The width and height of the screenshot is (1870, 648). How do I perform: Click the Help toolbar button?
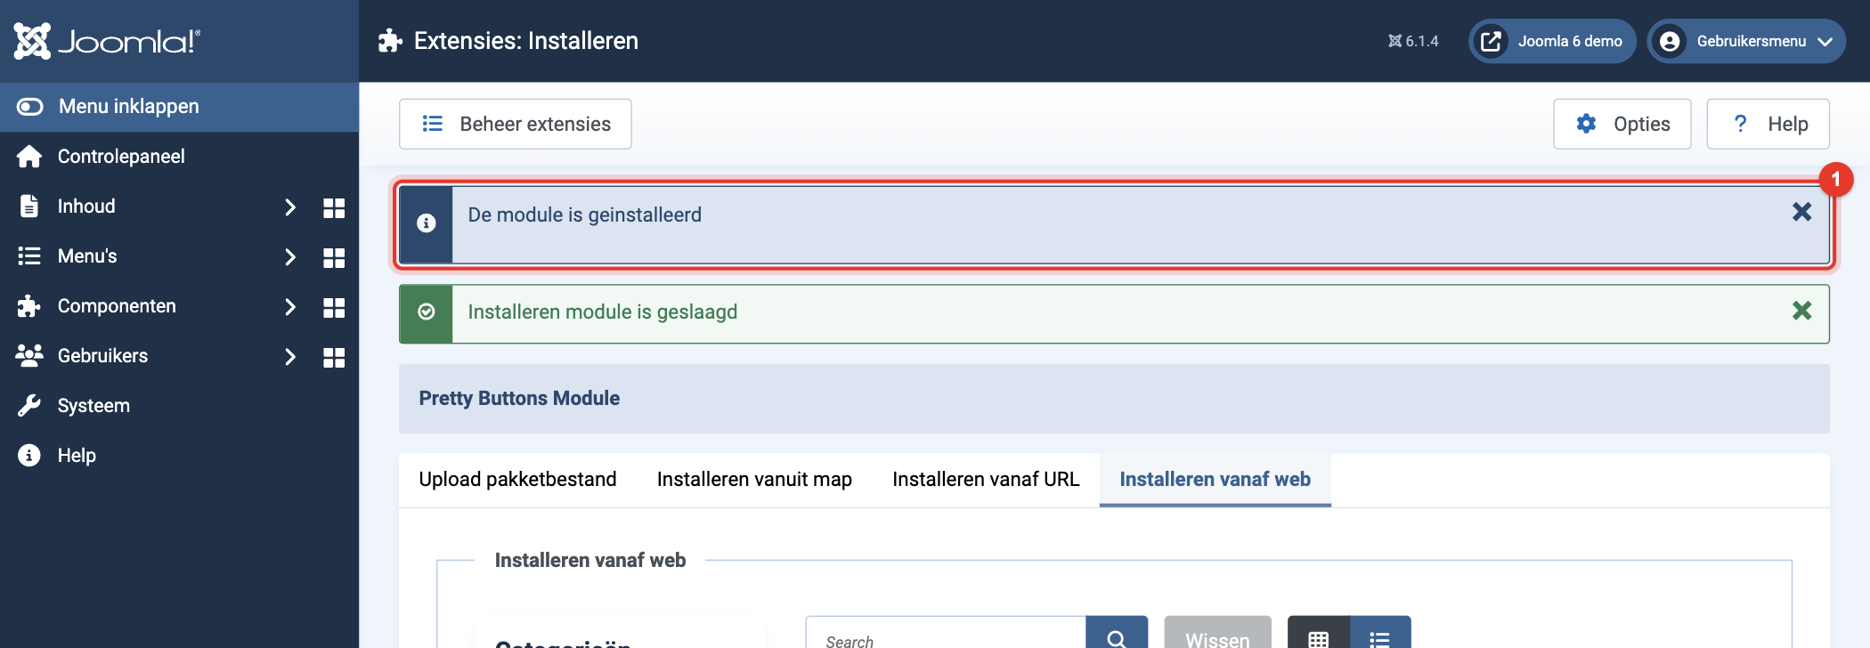[x=1768, y=124]
